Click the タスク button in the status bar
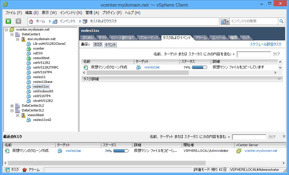Screen dimensions: 289x175 (12, 170)
